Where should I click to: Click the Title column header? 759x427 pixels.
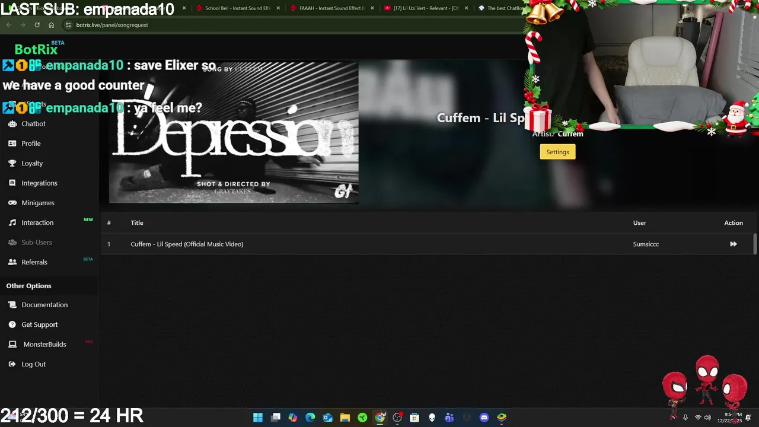[x=137, y=222]
